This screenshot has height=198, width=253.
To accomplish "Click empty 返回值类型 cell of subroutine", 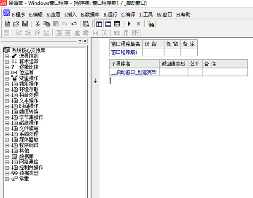I will [173, 72].
